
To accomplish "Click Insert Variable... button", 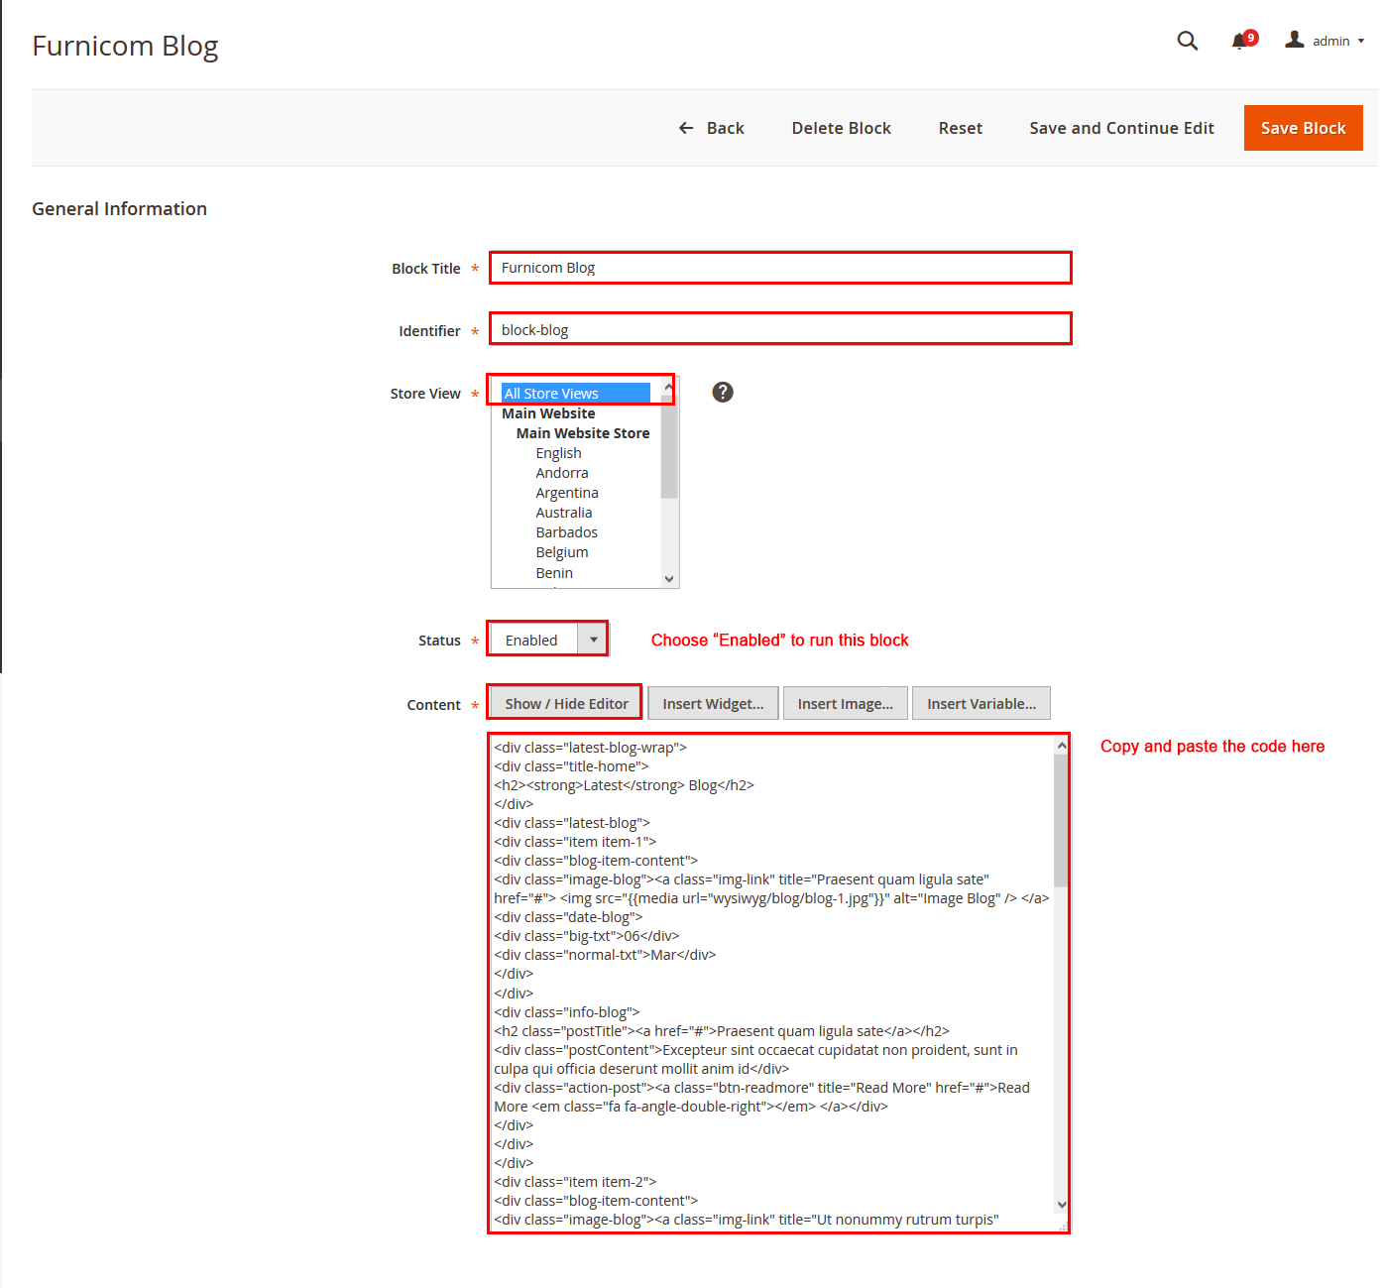I will (x=981, y=704).
